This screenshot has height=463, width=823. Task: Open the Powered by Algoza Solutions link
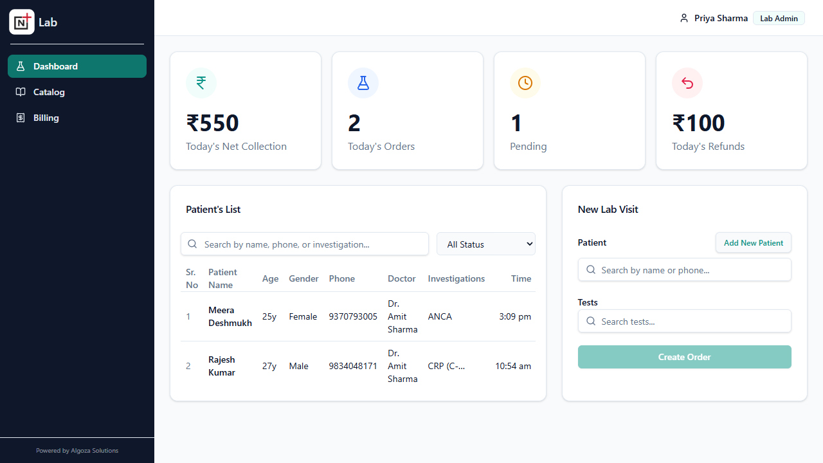77,450
